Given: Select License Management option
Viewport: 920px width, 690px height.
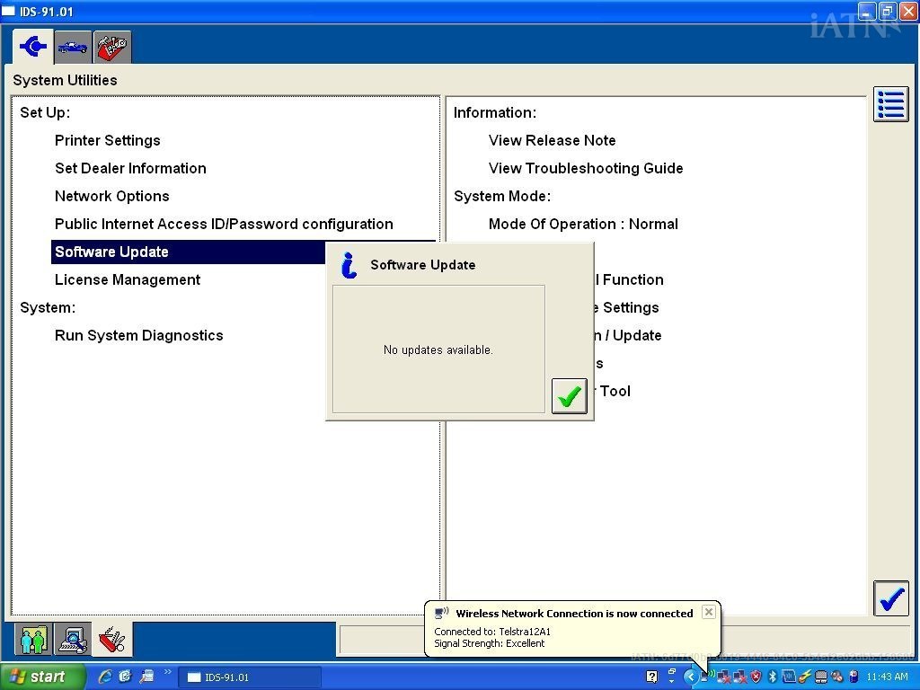Looking at the screenshot, I should (x=128, y=279).
